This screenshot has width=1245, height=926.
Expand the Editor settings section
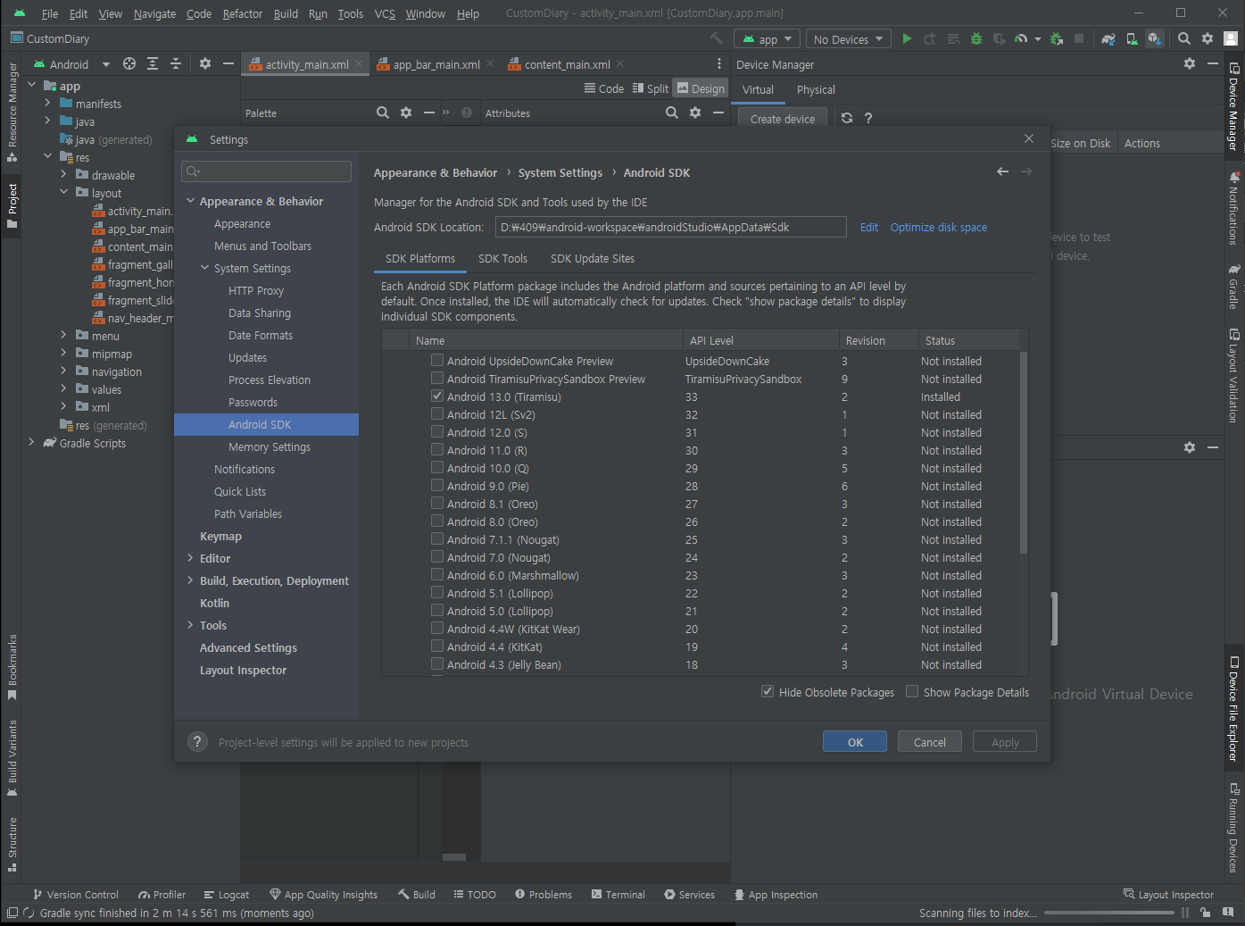190,558
